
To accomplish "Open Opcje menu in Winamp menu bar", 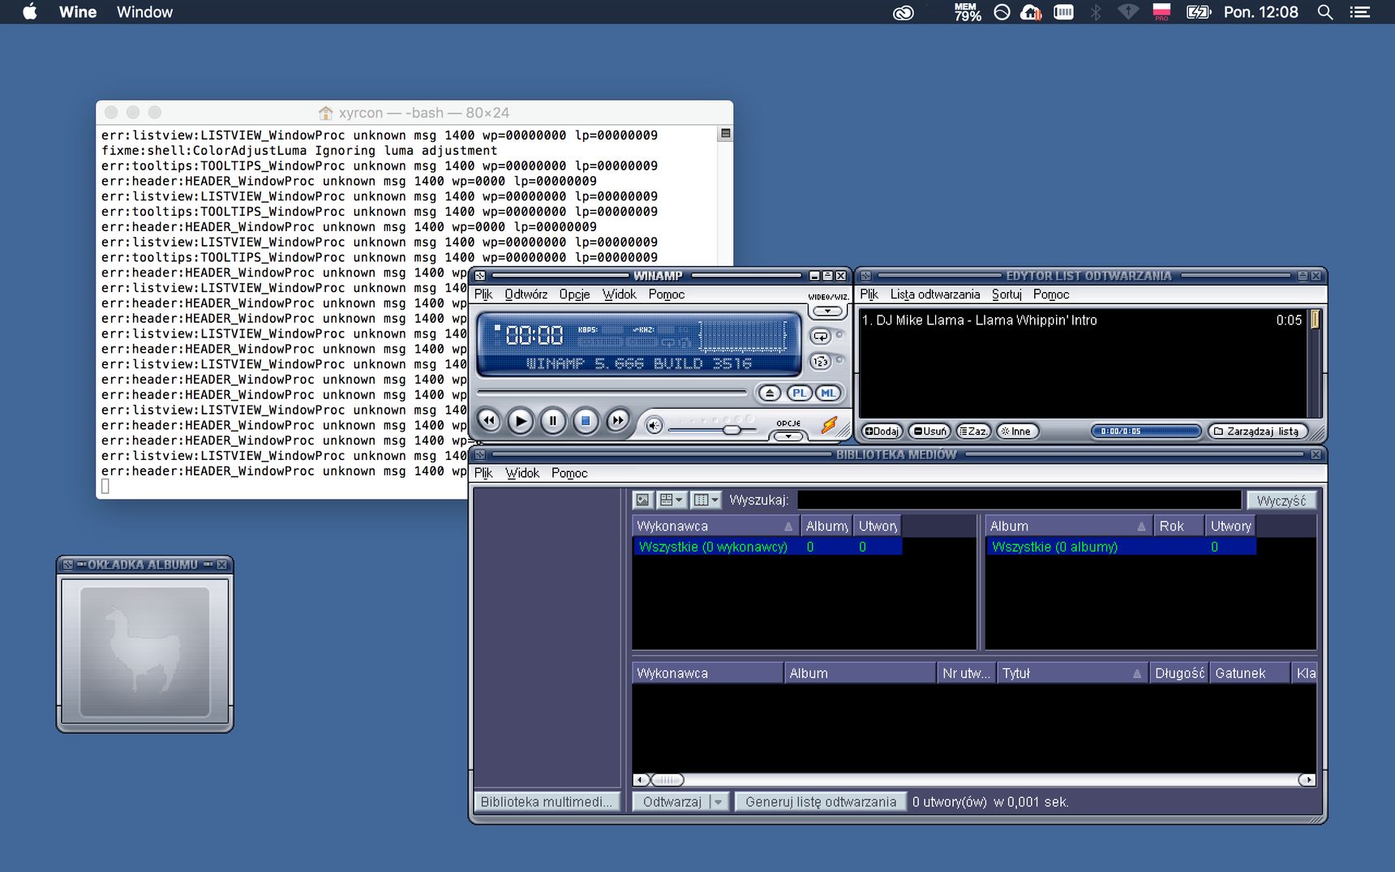I will 574,294.
